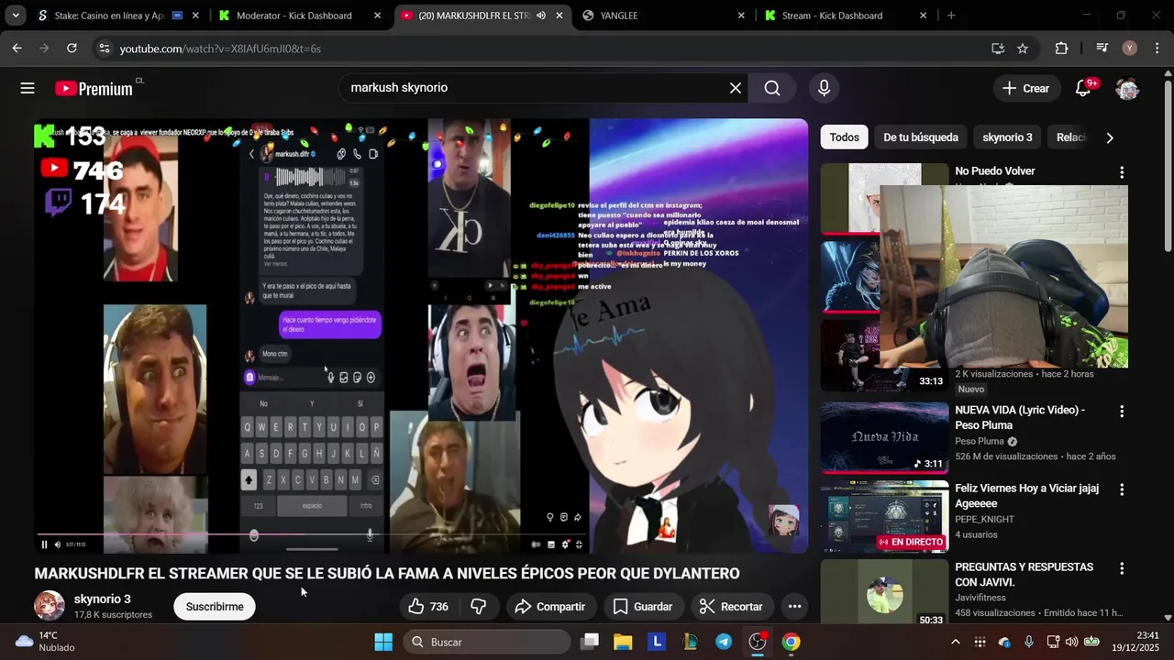Share the video via Compartir
Screen dimensions: 1174x660
pos(549,607)
